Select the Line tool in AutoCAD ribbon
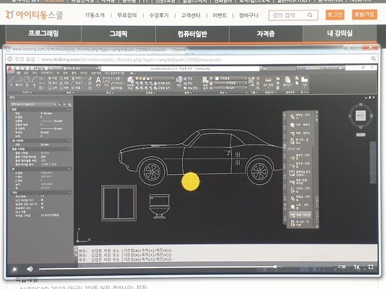The image size is (386, 289). click(11, 80)
